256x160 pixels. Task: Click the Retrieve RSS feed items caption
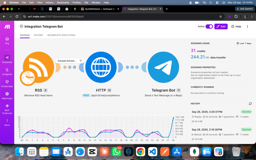click(38, 95)
